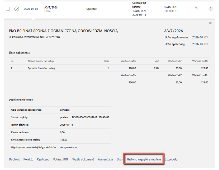Click the 100,00 PLN net amount in the row
219x170 pixels.
[x=170, y=11]
